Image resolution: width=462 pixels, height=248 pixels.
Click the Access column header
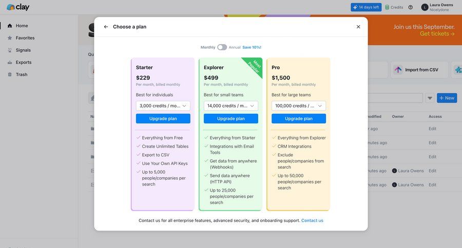tap(435, 116)
